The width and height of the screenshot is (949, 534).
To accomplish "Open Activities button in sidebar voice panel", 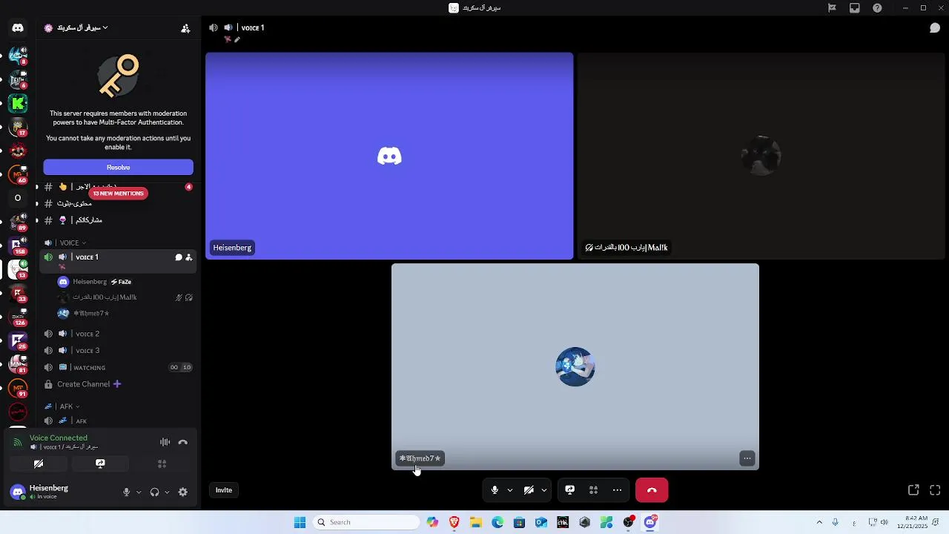I will click(162, 464).
